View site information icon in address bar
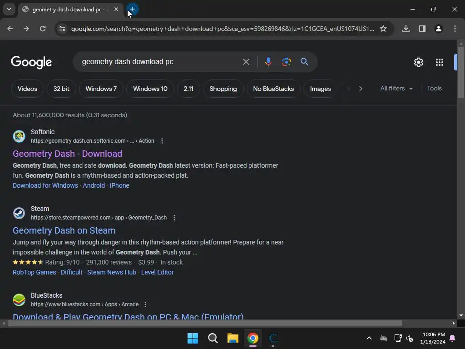465x349 pixels. click(x=62, y=29)
